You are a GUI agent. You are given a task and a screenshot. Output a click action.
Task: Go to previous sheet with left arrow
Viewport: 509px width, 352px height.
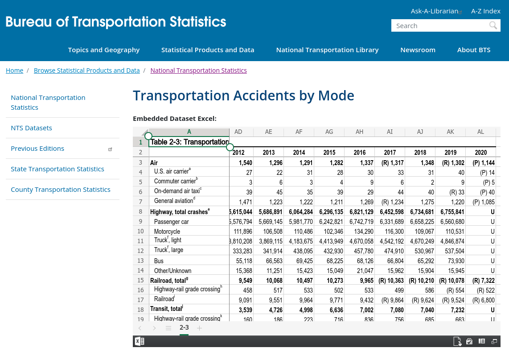pyautogui.click(x=140, y=328)
